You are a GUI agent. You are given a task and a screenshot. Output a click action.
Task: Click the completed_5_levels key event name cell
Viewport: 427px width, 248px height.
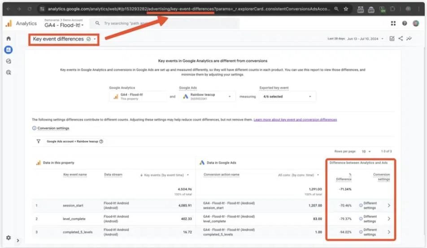coord(78,232)
